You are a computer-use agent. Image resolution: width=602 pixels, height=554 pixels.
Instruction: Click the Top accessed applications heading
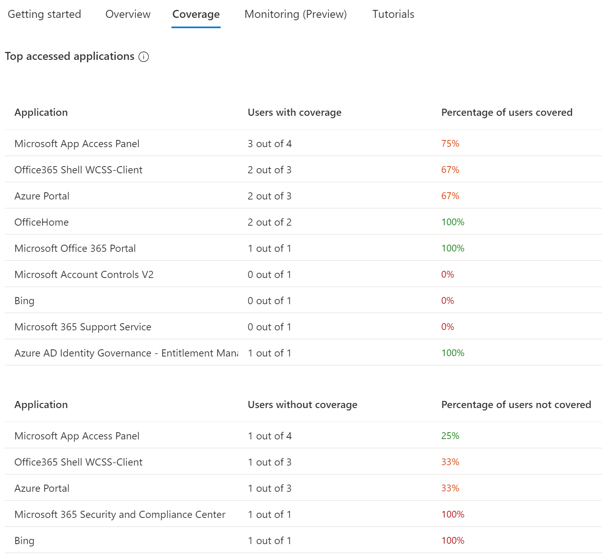pyautogui.click(x=70, y=57)
